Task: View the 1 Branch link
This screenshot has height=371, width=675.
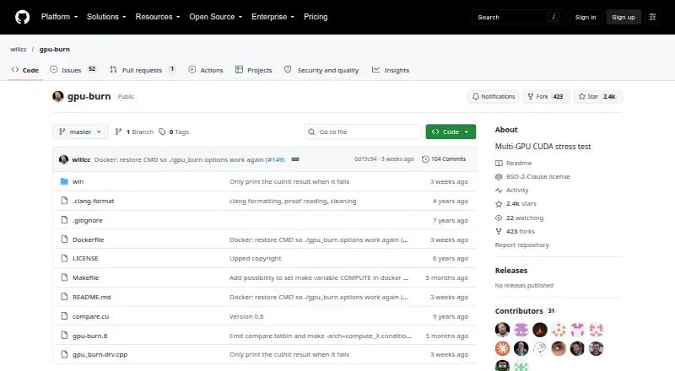Action: [134, 132]
